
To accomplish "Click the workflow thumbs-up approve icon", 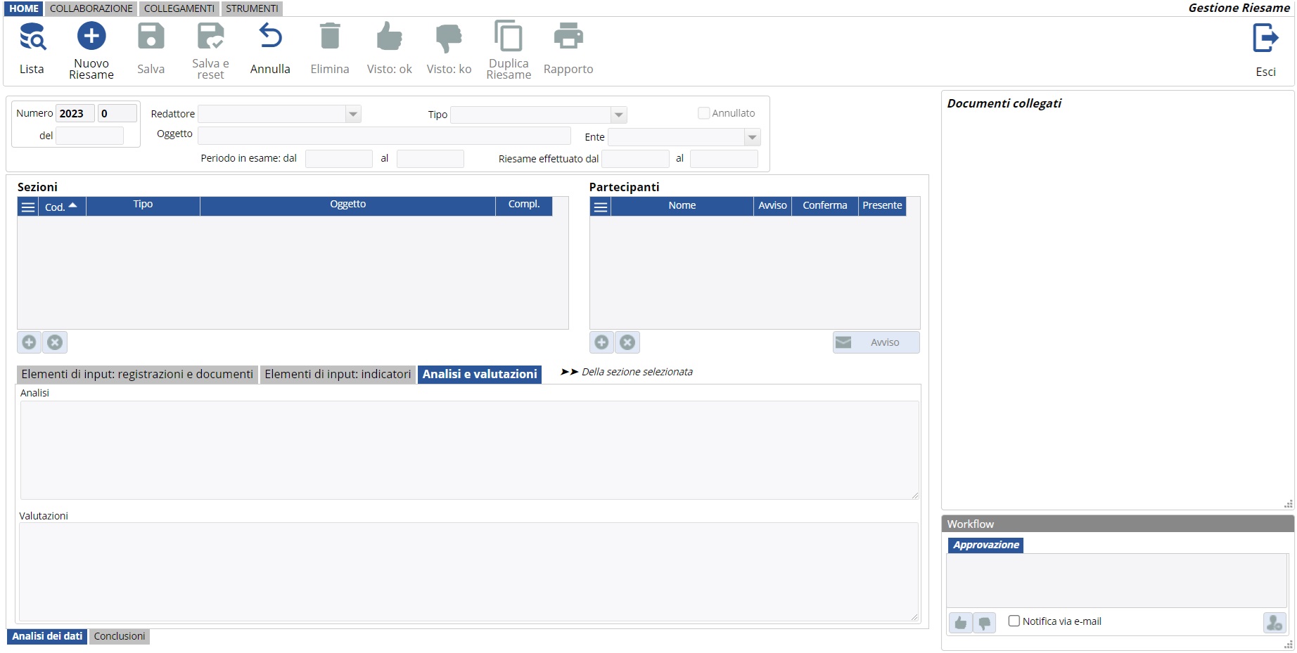I will pyautogui.click(x=960, y=623).
